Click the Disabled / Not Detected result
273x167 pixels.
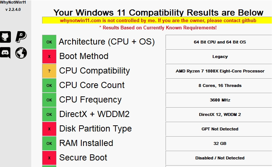220,158
